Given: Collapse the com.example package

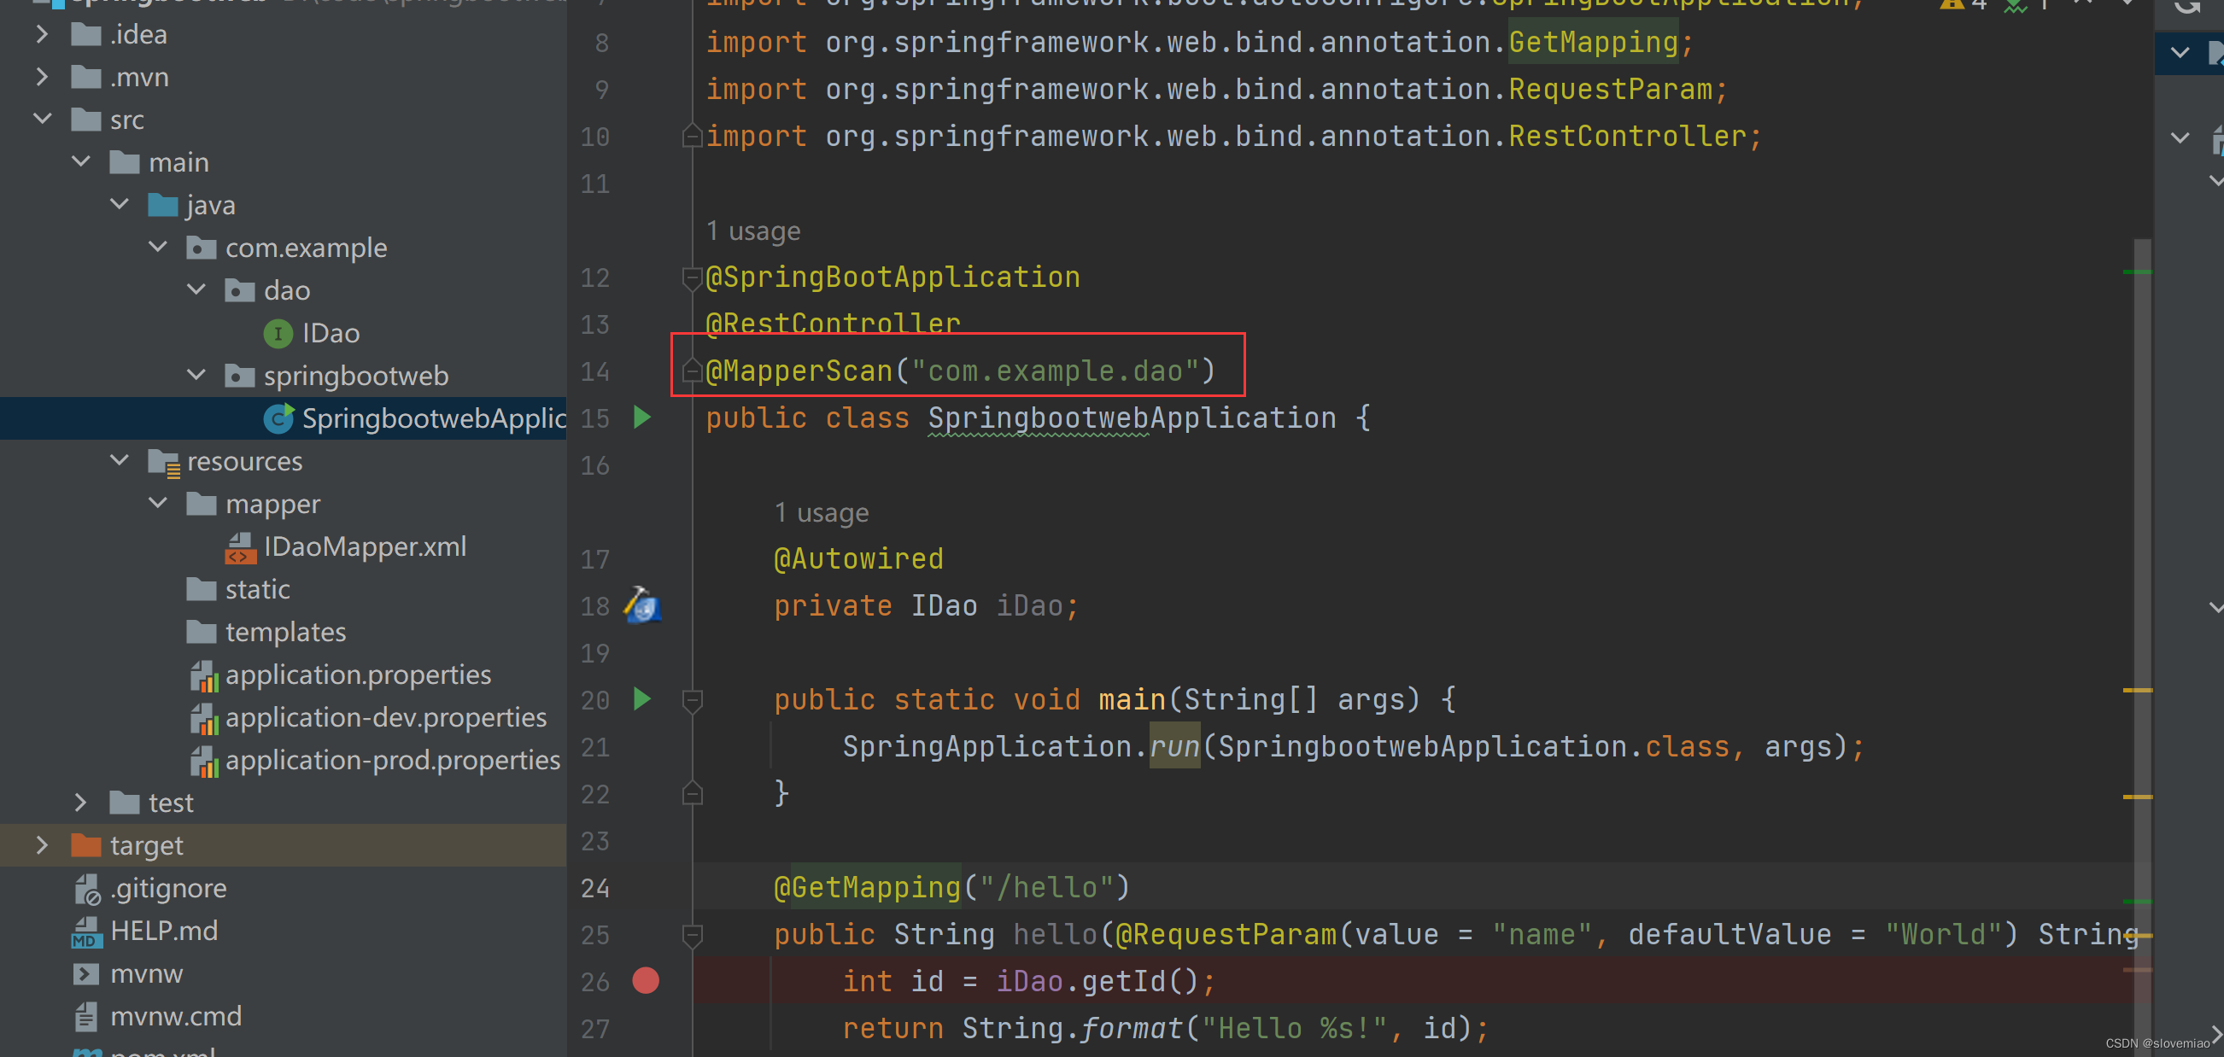Looking at the screenshot, I should coord(157,247).
